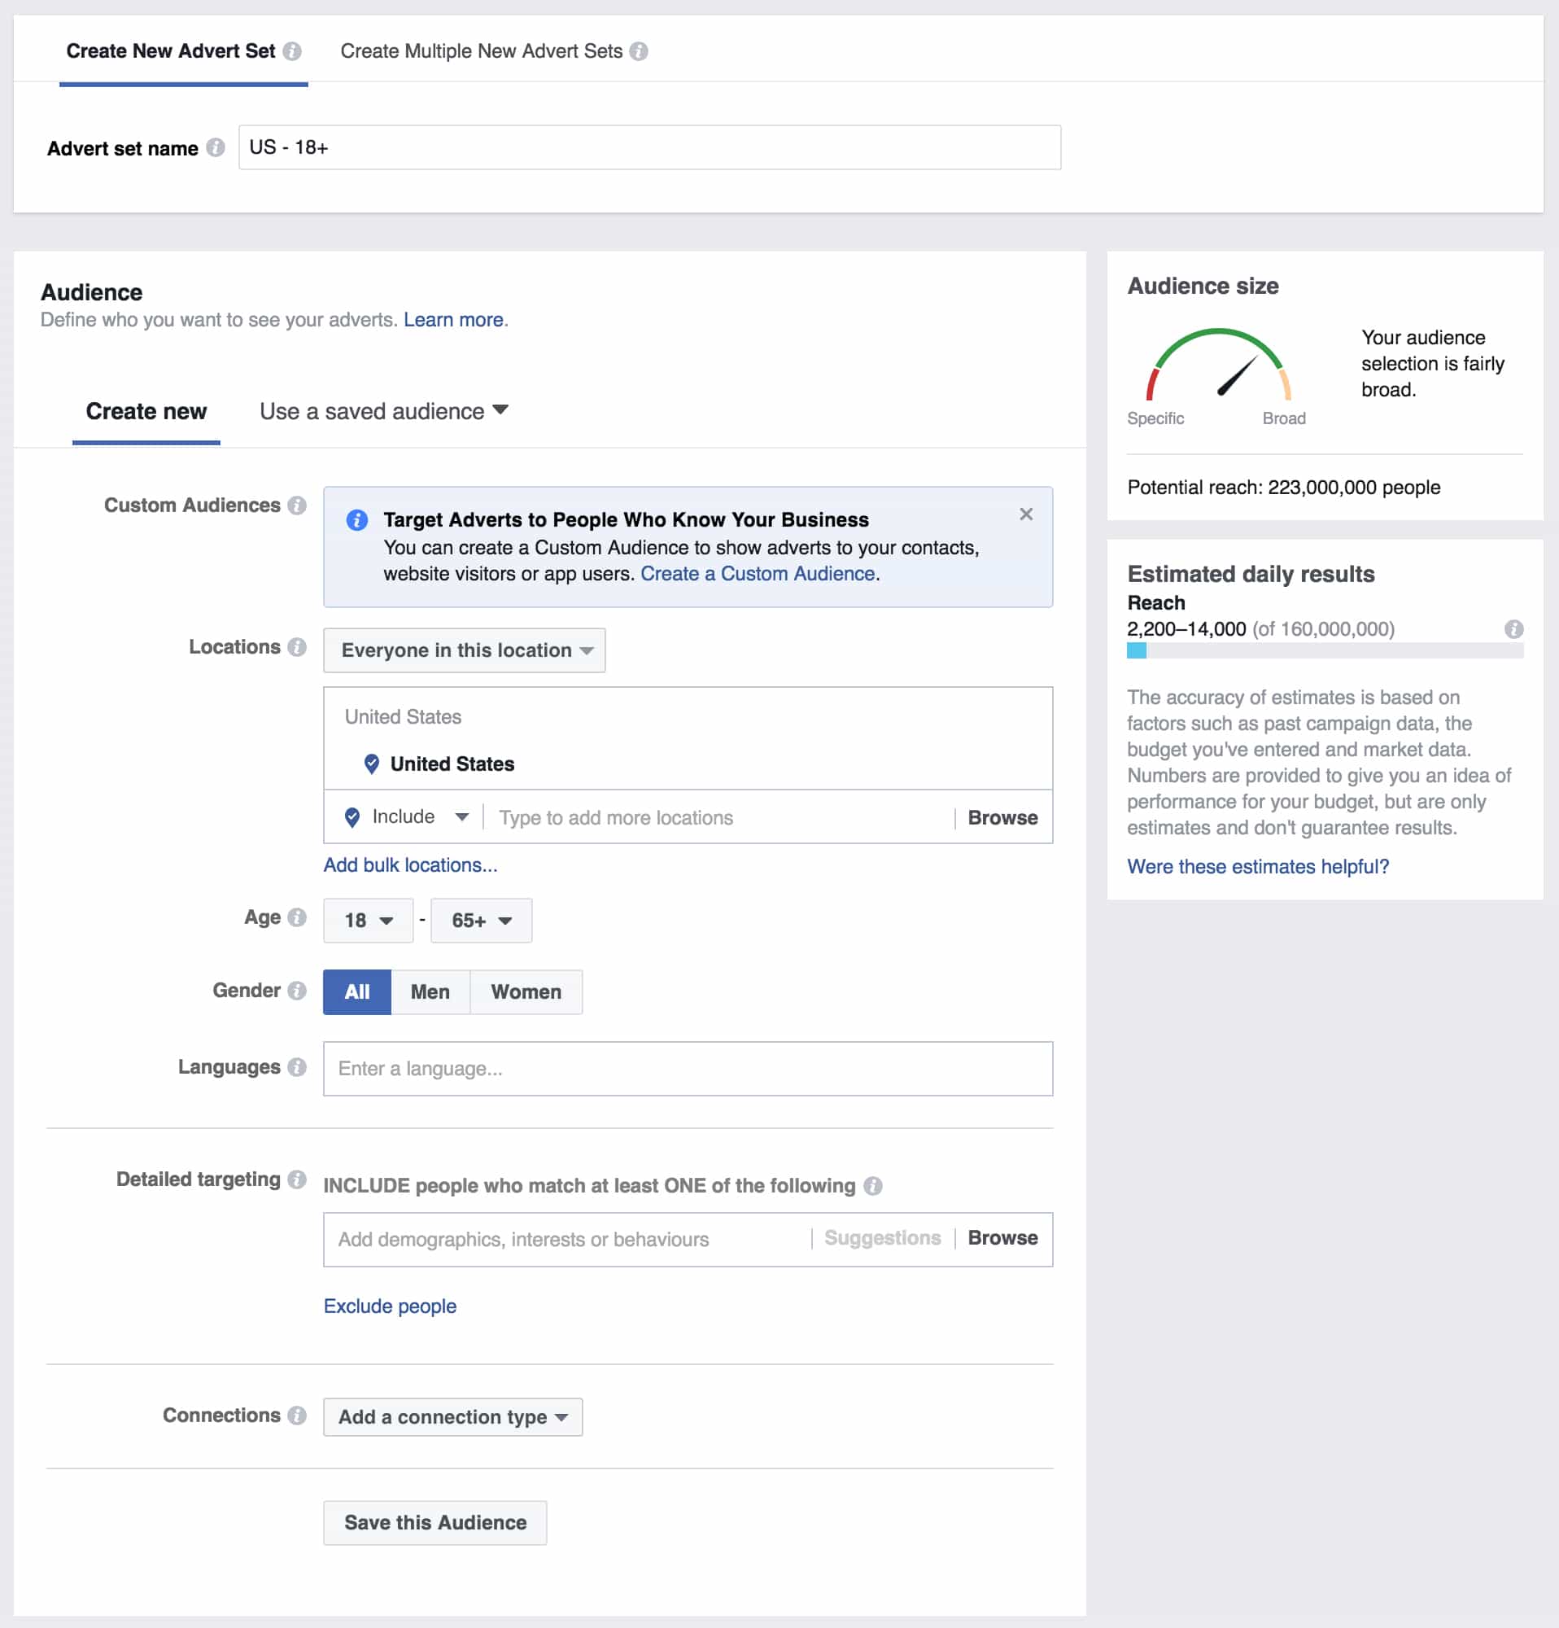Click 2,200–14,000 reach estimate text
Image resolution: width=1559 pixels, height=1628 pixels.
(x=1186, y=629)
